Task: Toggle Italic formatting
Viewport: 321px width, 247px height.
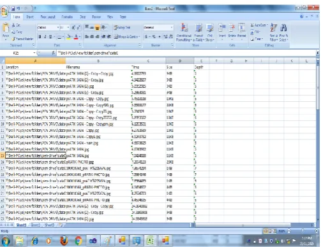Action: pyautogui.click(x=45, y=37)
